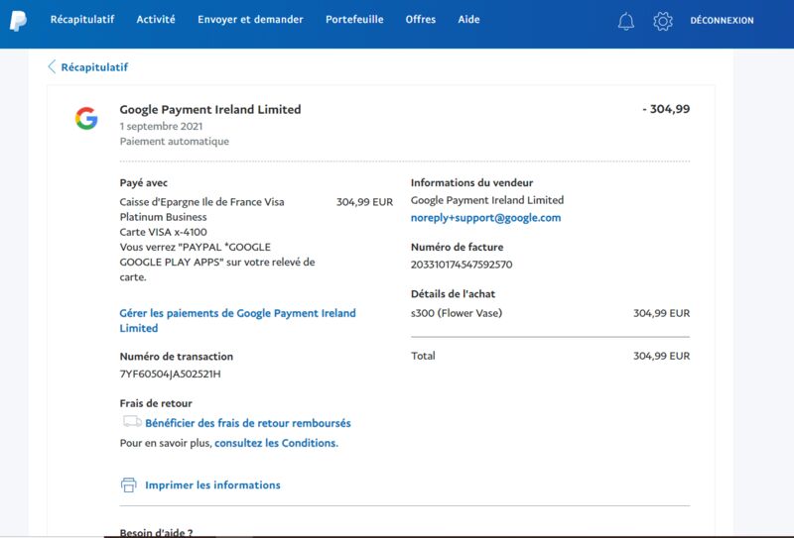Click the Numéro de facture heading
794x538 pixels.
click(457, 247)
